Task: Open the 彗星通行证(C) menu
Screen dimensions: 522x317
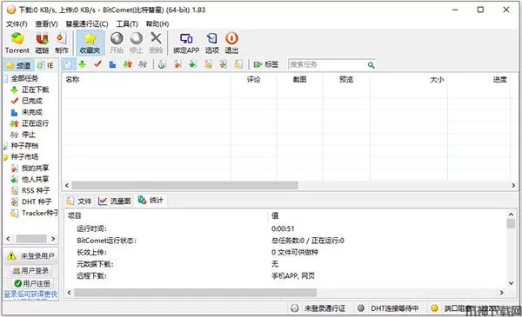Action: [87, 24]
